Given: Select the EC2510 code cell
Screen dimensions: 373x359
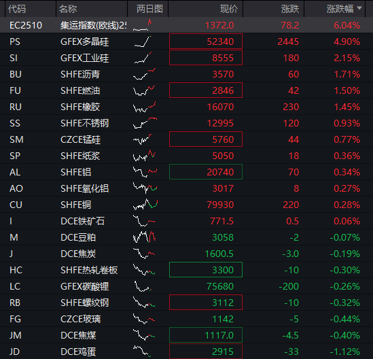Looking at the screenshot, I should (26, 25).
